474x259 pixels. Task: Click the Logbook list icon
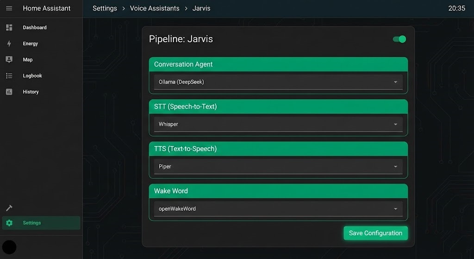click(x=9, y=76)
